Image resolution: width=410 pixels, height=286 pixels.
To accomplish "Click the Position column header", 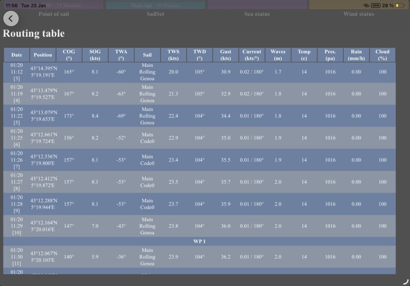I will [x=43, y=54].
